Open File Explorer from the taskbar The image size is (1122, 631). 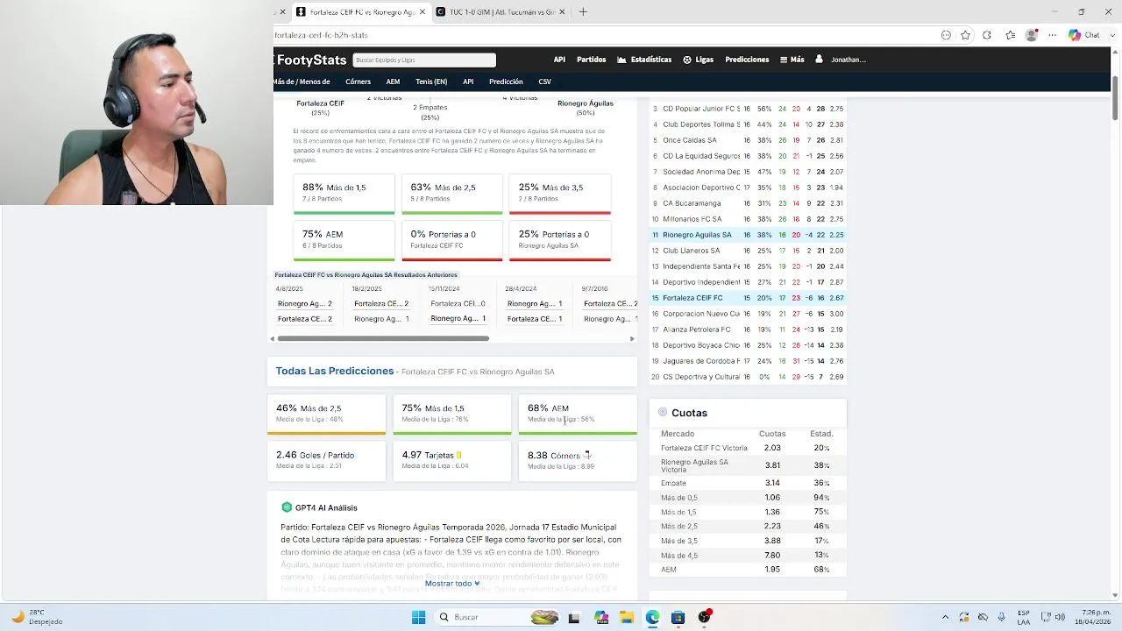pos(627,617)
